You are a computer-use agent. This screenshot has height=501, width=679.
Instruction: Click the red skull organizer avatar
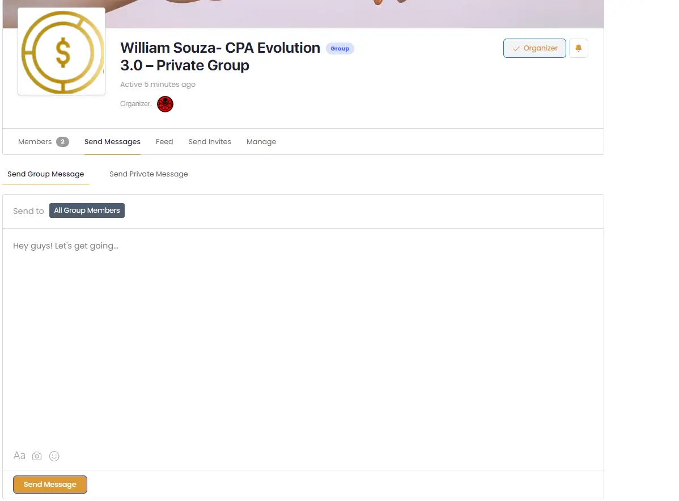[x=165, y=104]
